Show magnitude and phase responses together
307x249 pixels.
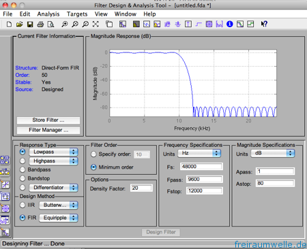[157, 24]
